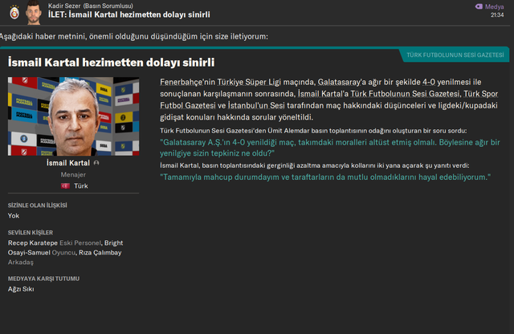Click the journalist question quote about 4-0 defeat
Viewport: 514px width, 334px height.
330,148
